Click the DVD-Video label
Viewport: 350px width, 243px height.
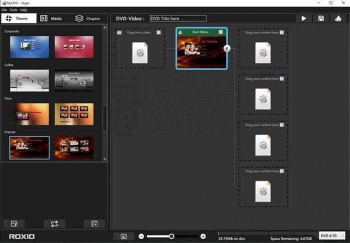130,18
